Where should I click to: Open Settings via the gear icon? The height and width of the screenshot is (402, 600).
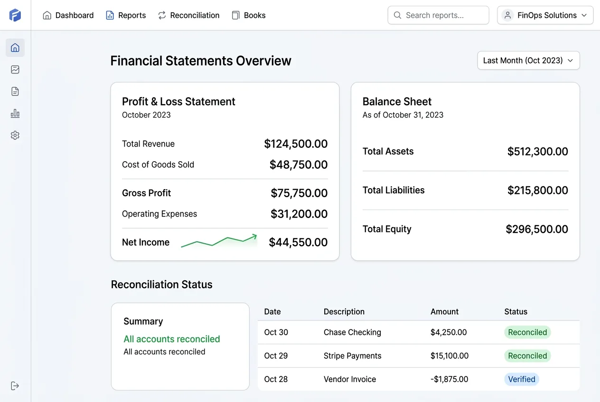pyautogui.click(x=15, y=135)
